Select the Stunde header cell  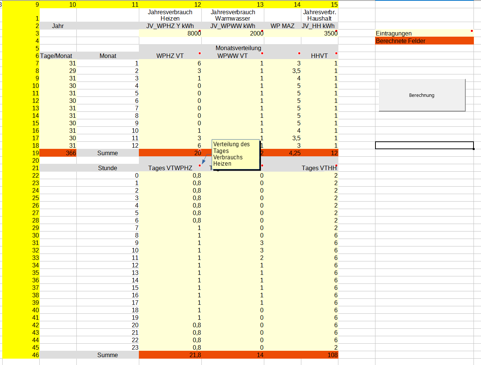[107, 168]
